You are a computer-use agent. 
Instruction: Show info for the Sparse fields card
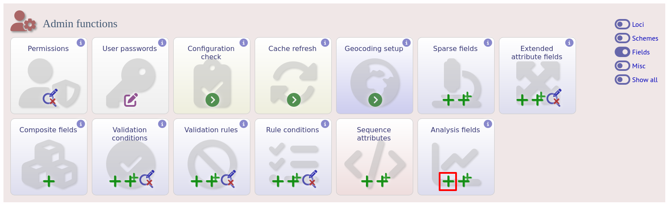click(x=488, y=43)
